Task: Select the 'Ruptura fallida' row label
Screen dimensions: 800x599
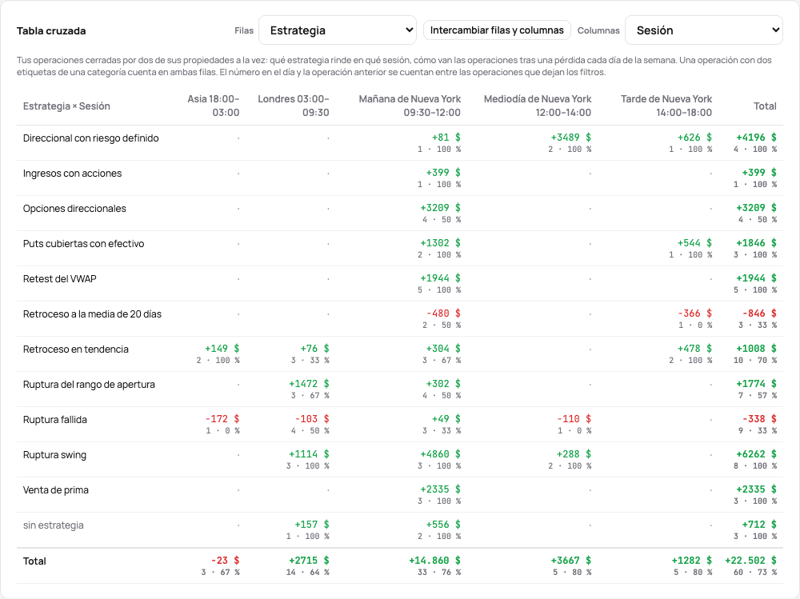Action: [55, 420]
